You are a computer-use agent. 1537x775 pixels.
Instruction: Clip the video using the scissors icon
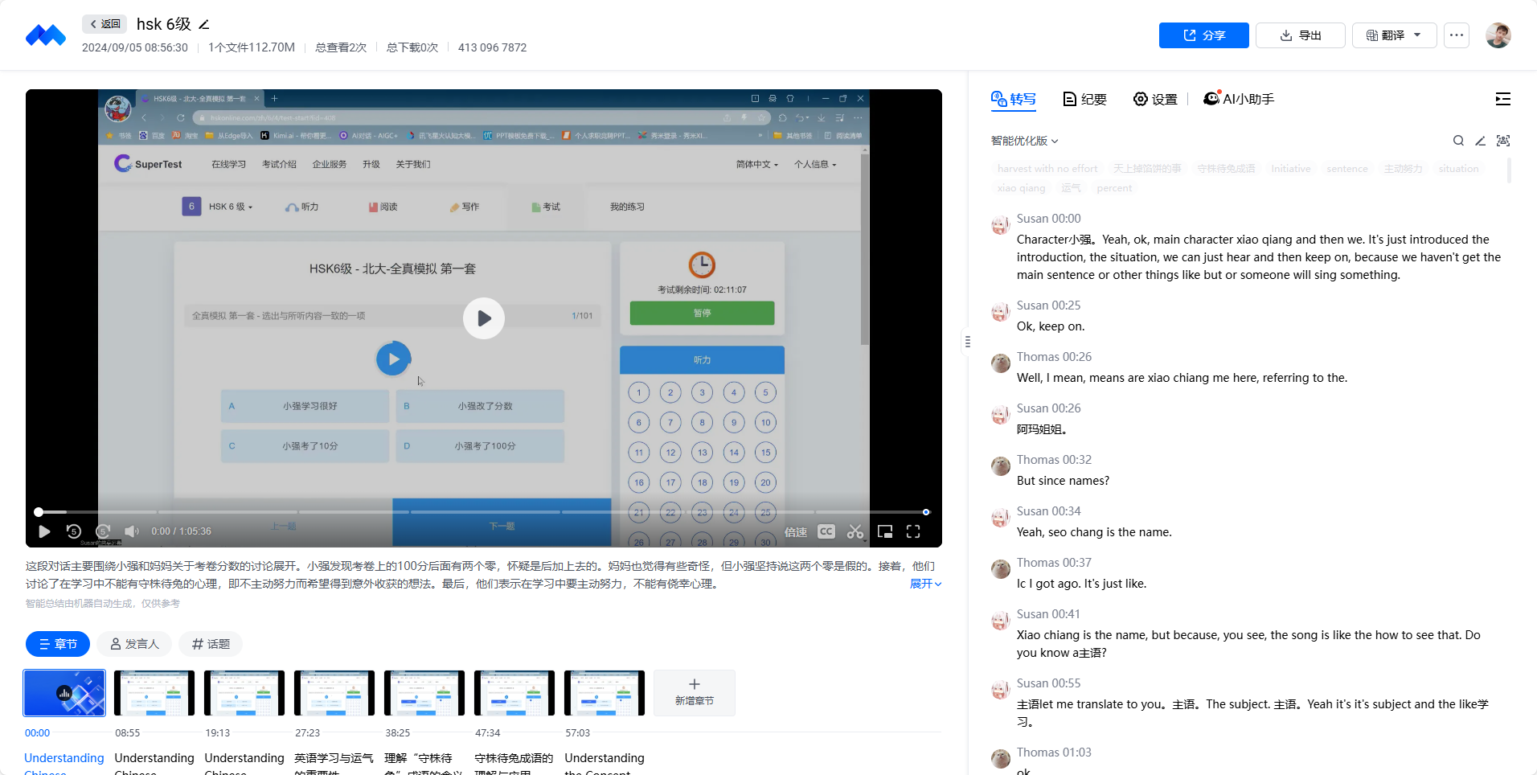[x=855, y=531]
